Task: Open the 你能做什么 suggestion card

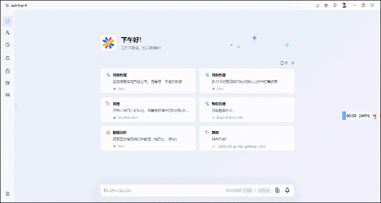Action: pyautogui.click(x=247, y=109)
